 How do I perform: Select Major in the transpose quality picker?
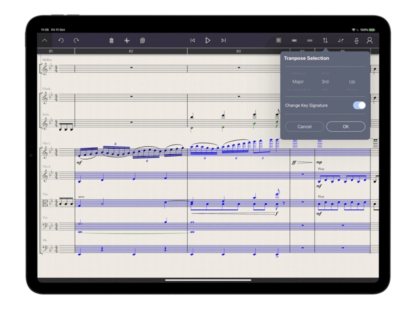click(x=298, y=82)
